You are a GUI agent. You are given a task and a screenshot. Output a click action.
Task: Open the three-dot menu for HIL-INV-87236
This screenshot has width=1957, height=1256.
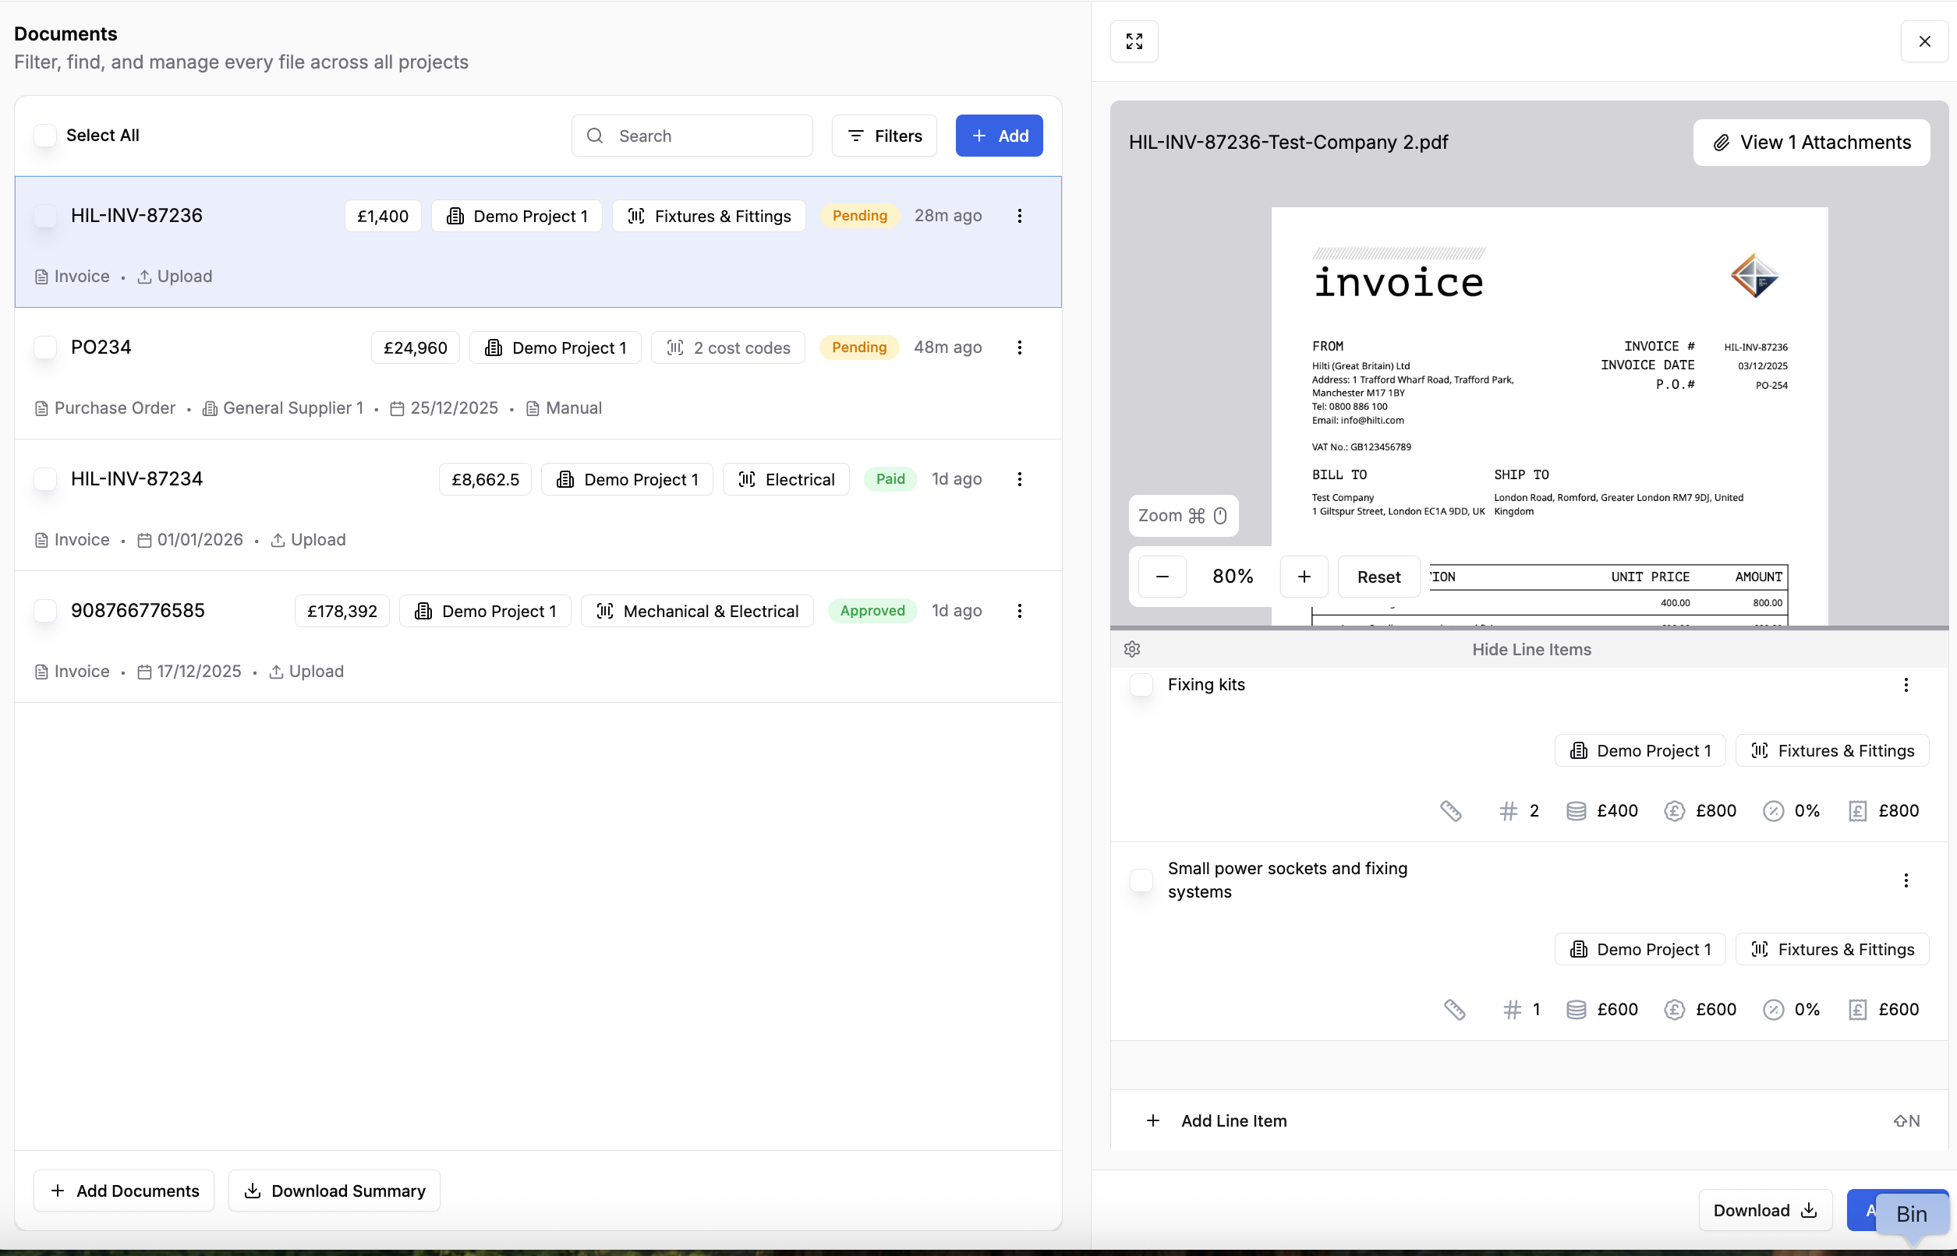1019,216
